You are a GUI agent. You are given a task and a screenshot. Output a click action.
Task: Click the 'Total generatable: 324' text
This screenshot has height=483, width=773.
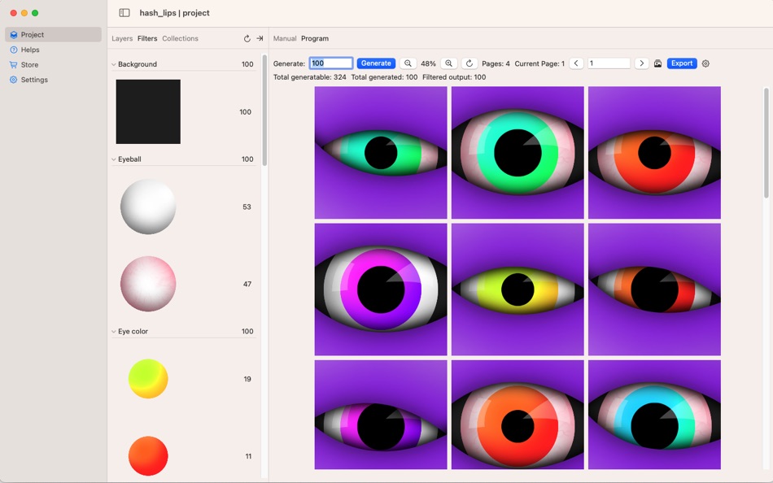pyautogui.click(x=309, y=77)
